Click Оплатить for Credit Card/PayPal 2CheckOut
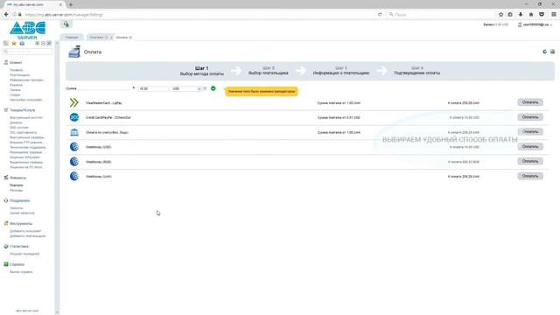 (x=530, y=117)
